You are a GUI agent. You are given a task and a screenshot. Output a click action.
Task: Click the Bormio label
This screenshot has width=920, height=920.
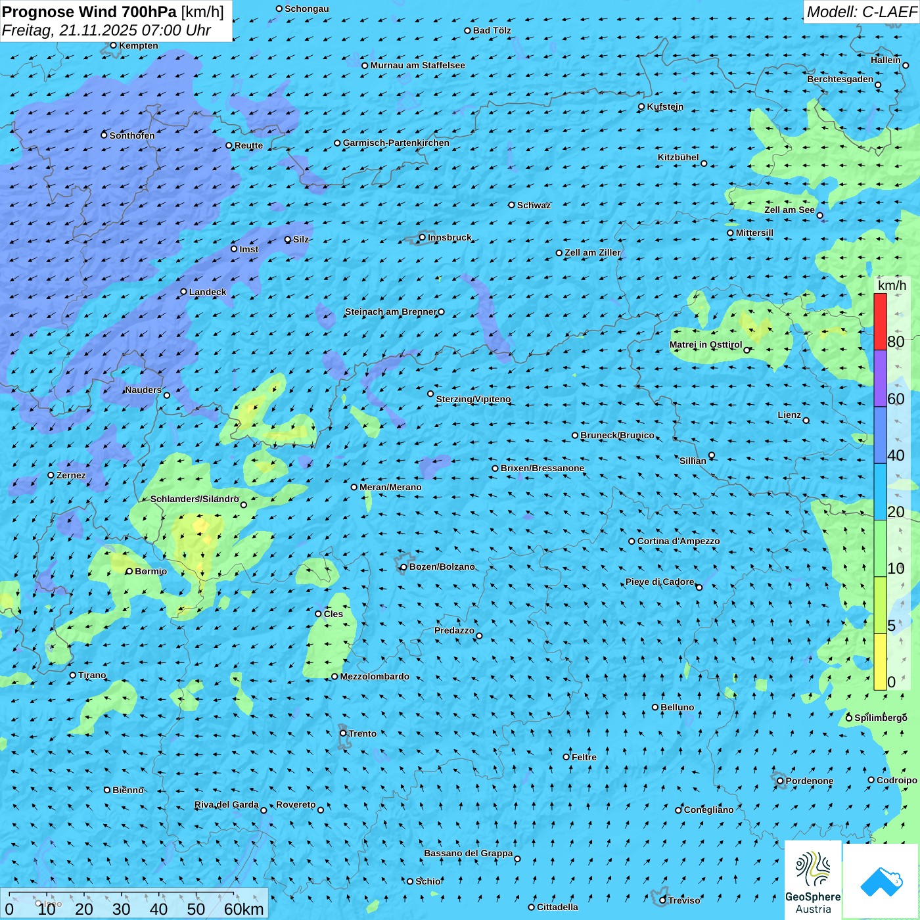(150, 571)
